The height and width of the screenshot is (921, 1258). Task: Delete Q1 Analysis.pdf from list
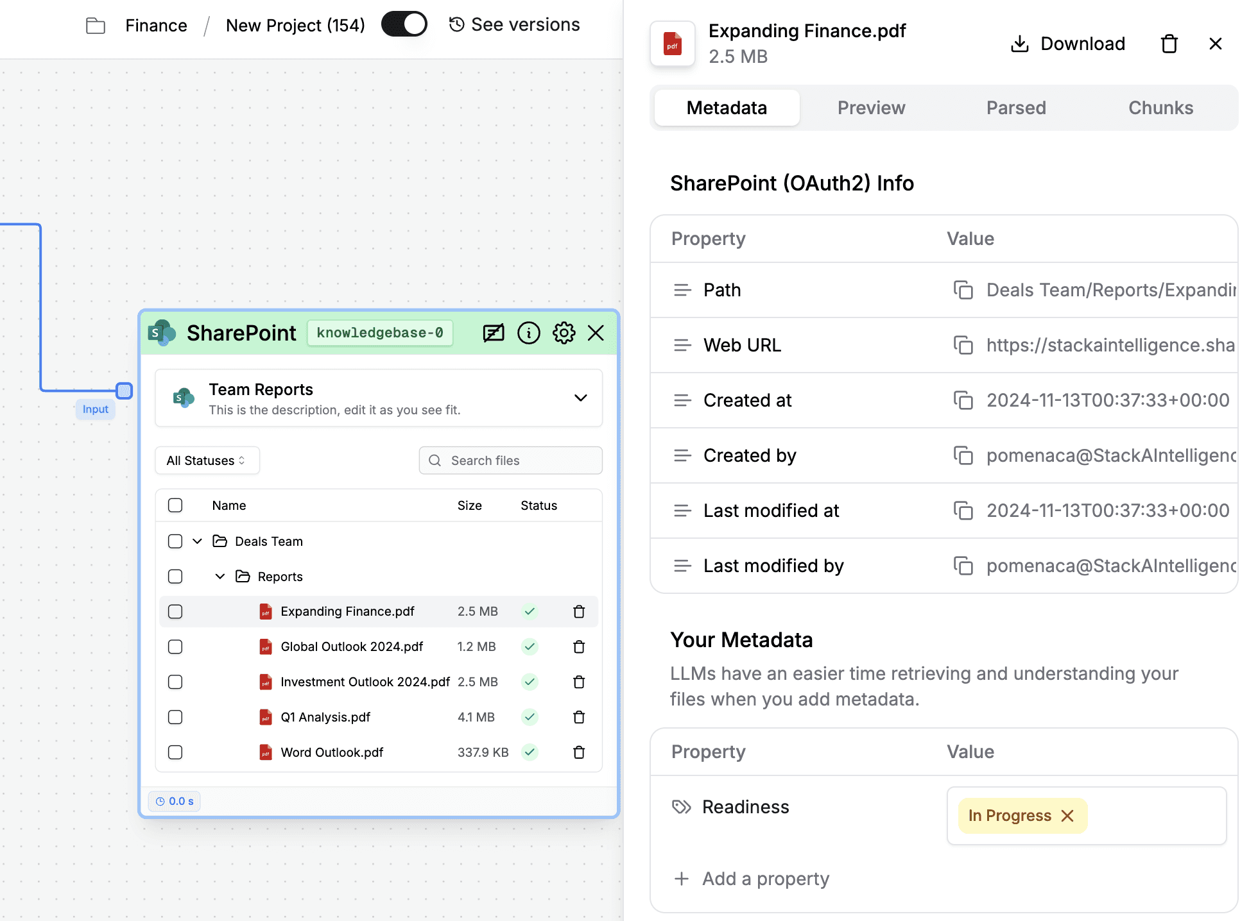click(x=579, y=717)
